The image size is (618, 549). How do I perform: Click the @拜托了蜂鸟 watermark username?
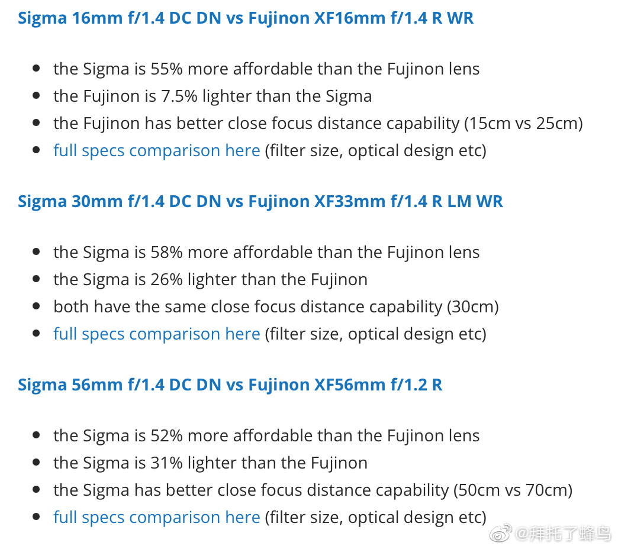[563, 534]
